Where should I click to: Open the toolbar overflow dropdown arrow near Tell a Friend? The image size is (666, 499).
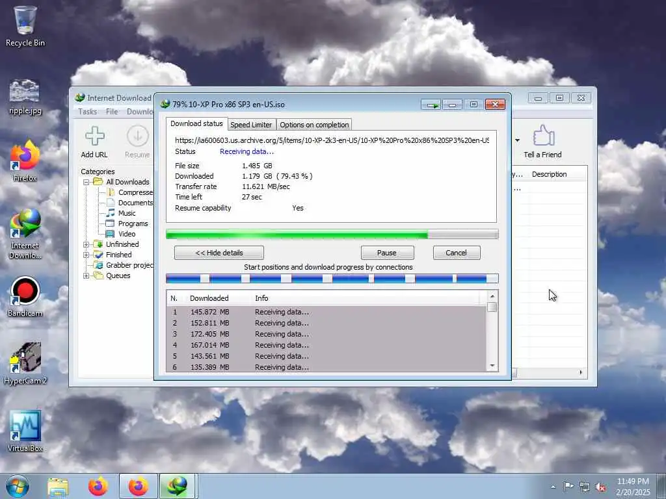point(517,140)
